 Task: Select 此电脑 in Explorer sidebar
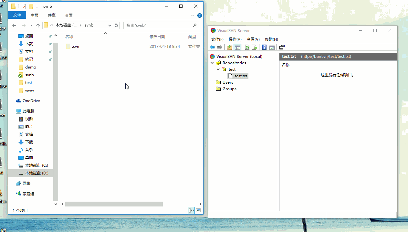tap(28, 111)
